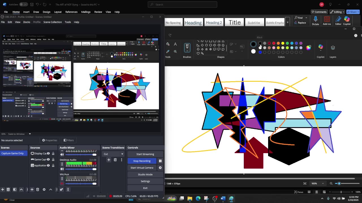Remove the selected scene in OBS

click(x=8, y=189)
